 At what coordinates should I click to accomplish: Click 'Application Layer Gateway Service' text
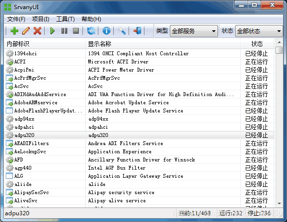coord(136,176)
